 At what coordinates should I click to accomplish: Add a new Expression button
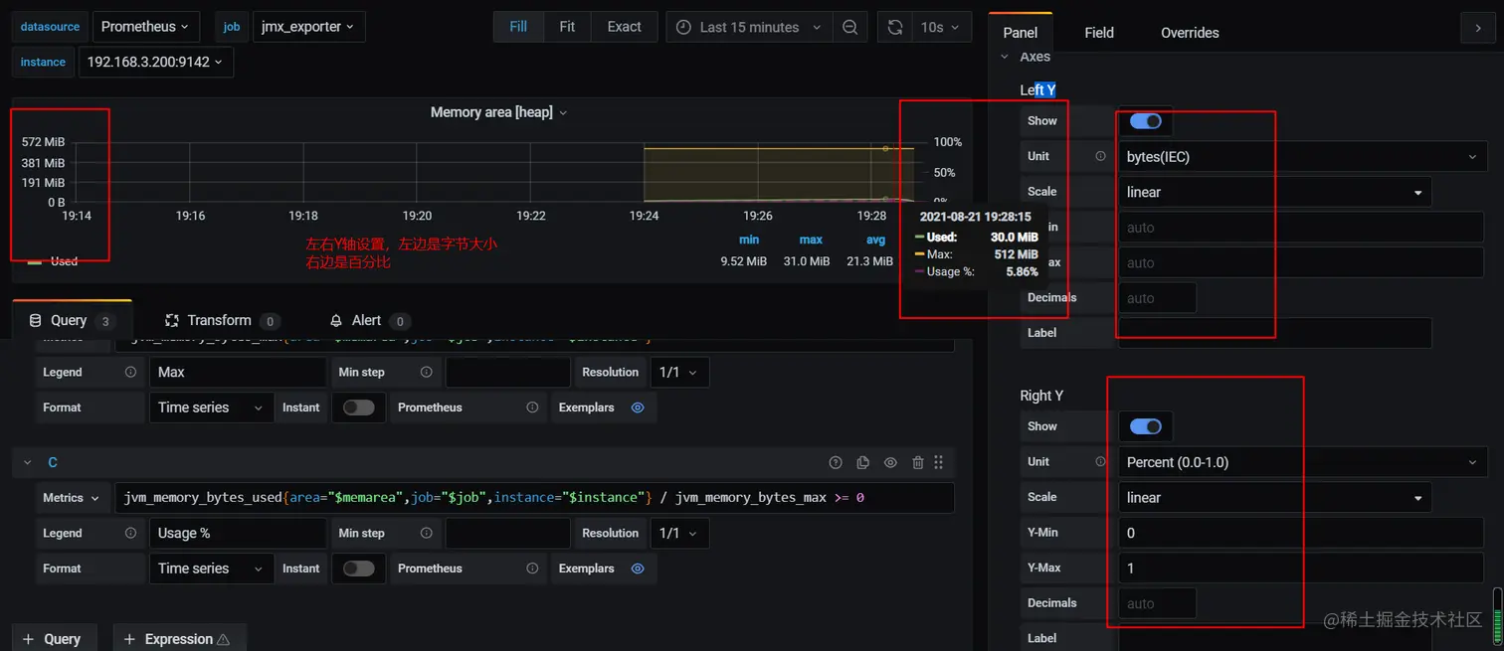179,638
